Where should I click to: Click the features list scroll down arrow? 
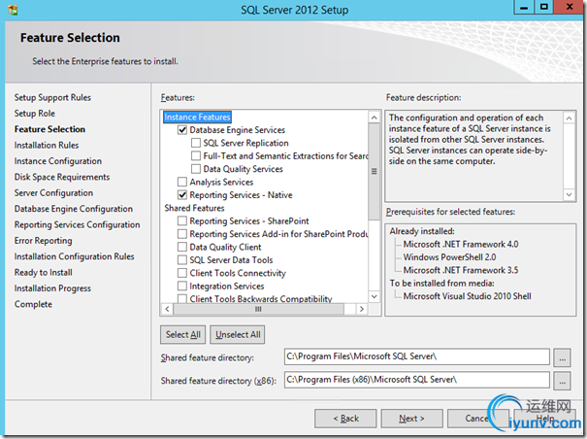[374, 296]
